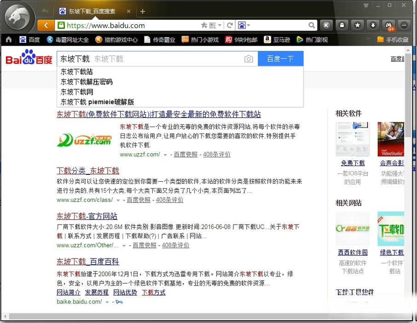Open 手机收藏 folder
Image resolution: width=417 pixels, height=323 pixels.
click(393, 40)
